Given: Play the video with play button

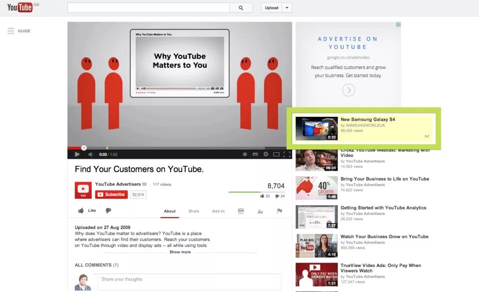Looking at the screenshot, I should point(77,154).
